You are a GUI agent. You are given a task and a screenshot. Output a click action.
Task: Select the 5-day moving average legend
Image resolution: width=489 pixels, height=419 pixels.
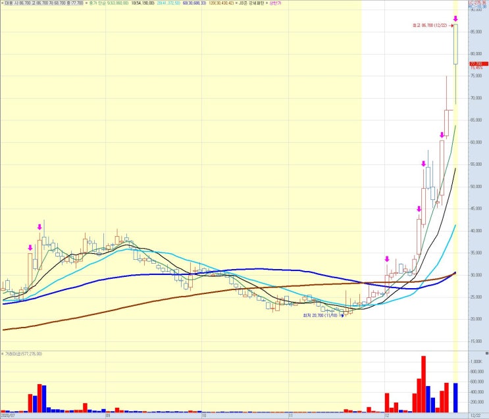(109, 3)
